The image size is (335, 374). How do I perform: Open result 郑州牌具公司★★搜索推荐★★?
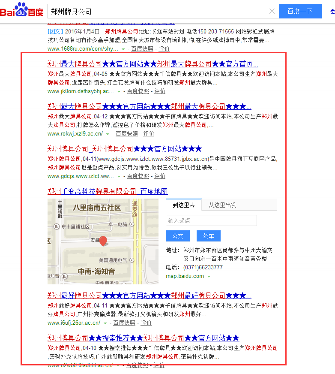click(143, 338)
